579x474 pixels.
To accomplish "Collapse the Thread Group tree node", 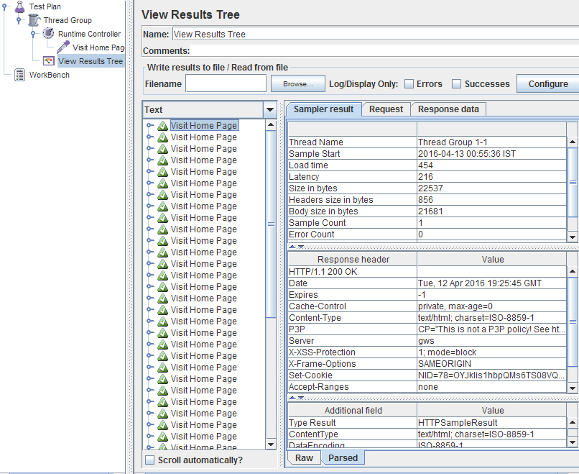I will pos(19,20).
